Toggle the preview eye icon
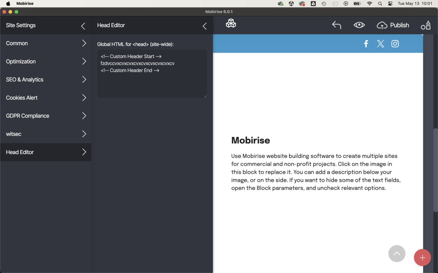 (x=359, y=25)
